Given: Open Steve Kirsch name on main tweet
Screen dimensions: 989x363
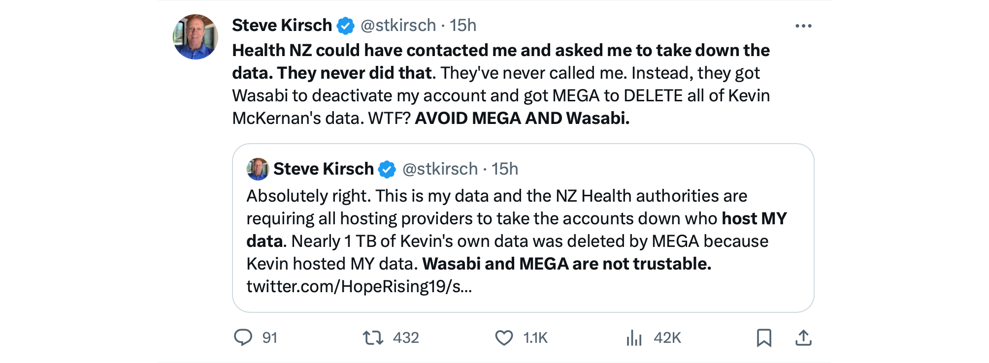Looking at the screenshot, I should [x=282, y=25].
